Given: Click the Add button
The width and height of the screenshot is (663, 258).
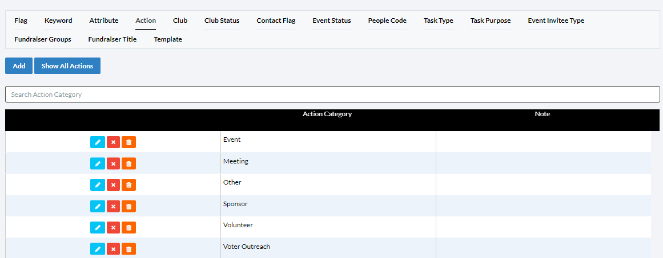Looking at the screenshot, I should [19, 66].
